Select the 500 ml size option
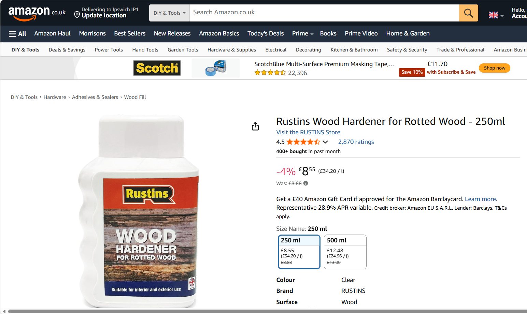This screenshot has height=314, width=527. pos(345,252)
